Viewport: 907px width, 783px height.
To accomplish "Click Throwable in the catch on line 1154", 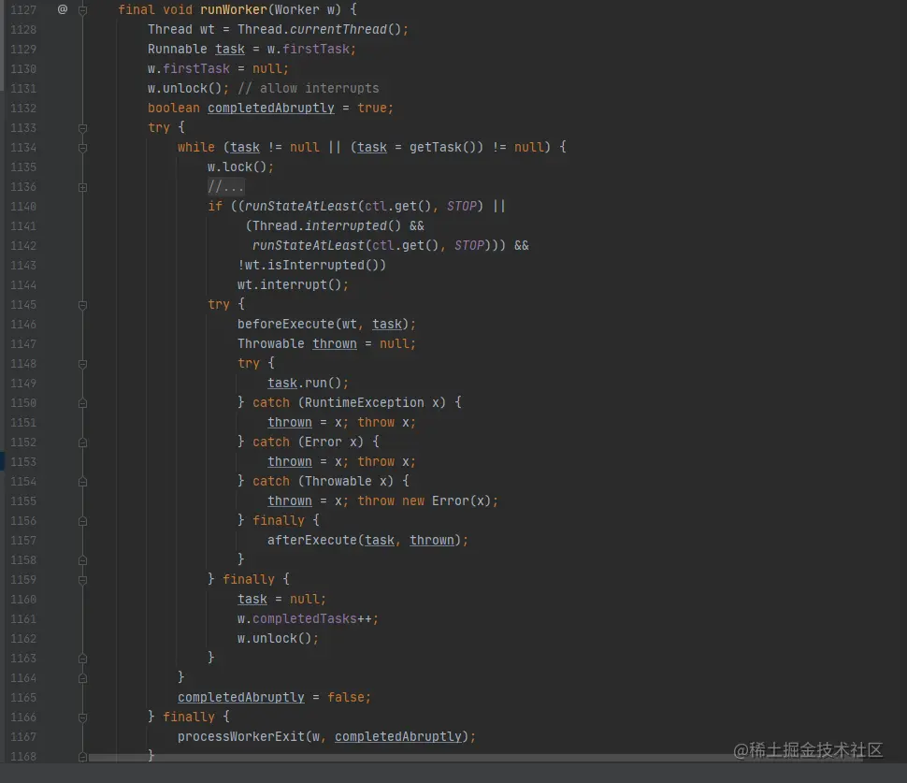I will click(x=338, y=482).
